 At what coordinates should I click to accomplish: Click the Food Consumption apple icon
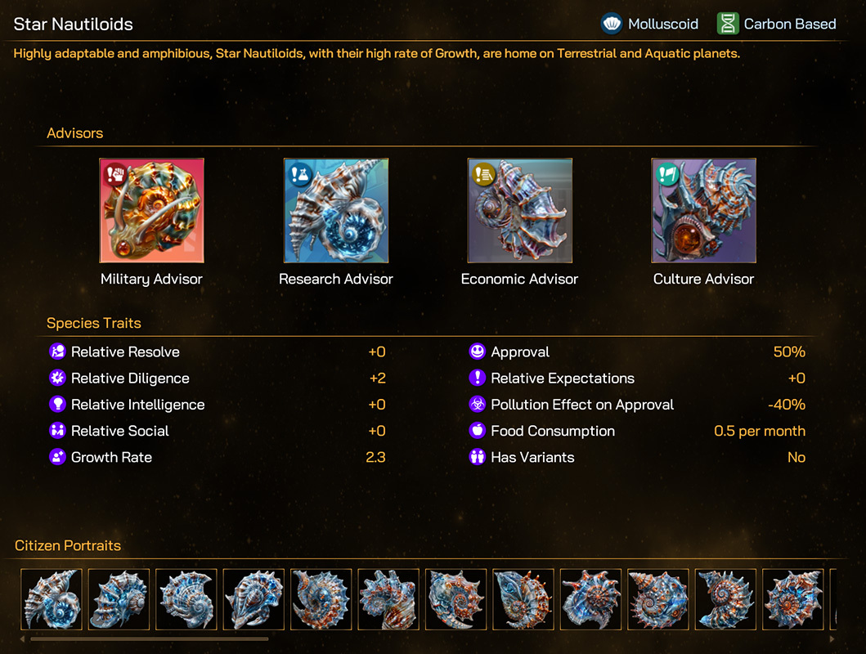(x=478, y=431)
